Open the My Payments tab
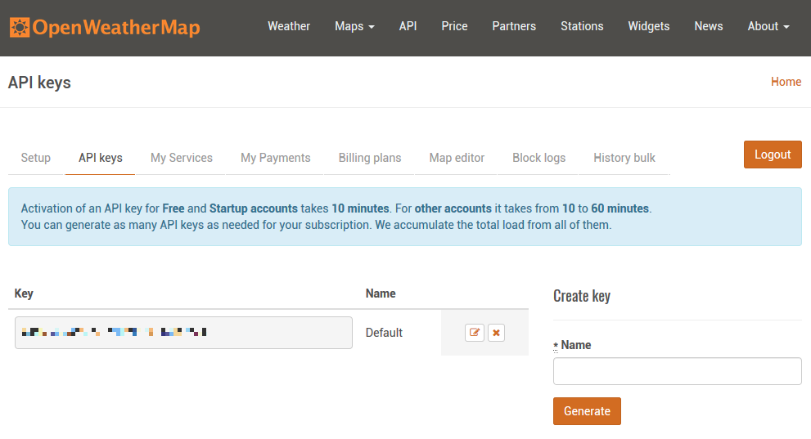Image resolution: width=811 pixels, height=439 pixels. [275, 158]
